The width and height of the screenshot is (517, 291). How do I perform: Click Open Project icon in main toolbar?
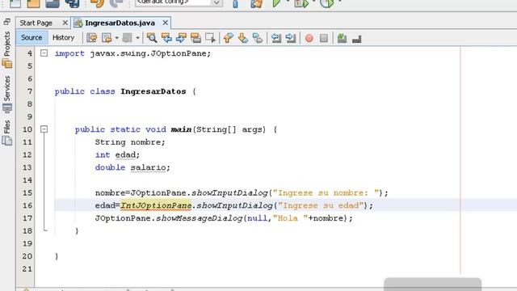tap(53, 3)
